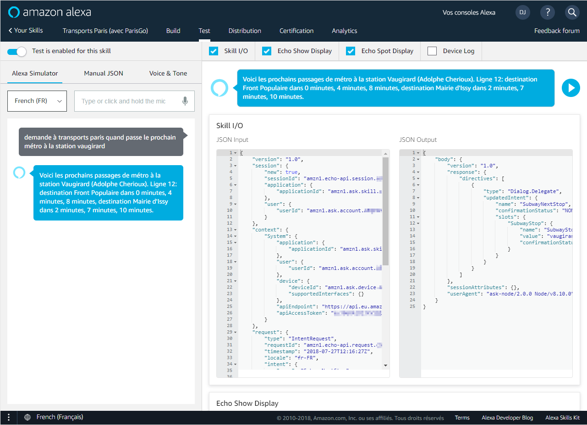This screenshot has height=425, width=587.
Task: Click the Transports Paris (avec ParisGo) skill name
Action: coord(105,31)
